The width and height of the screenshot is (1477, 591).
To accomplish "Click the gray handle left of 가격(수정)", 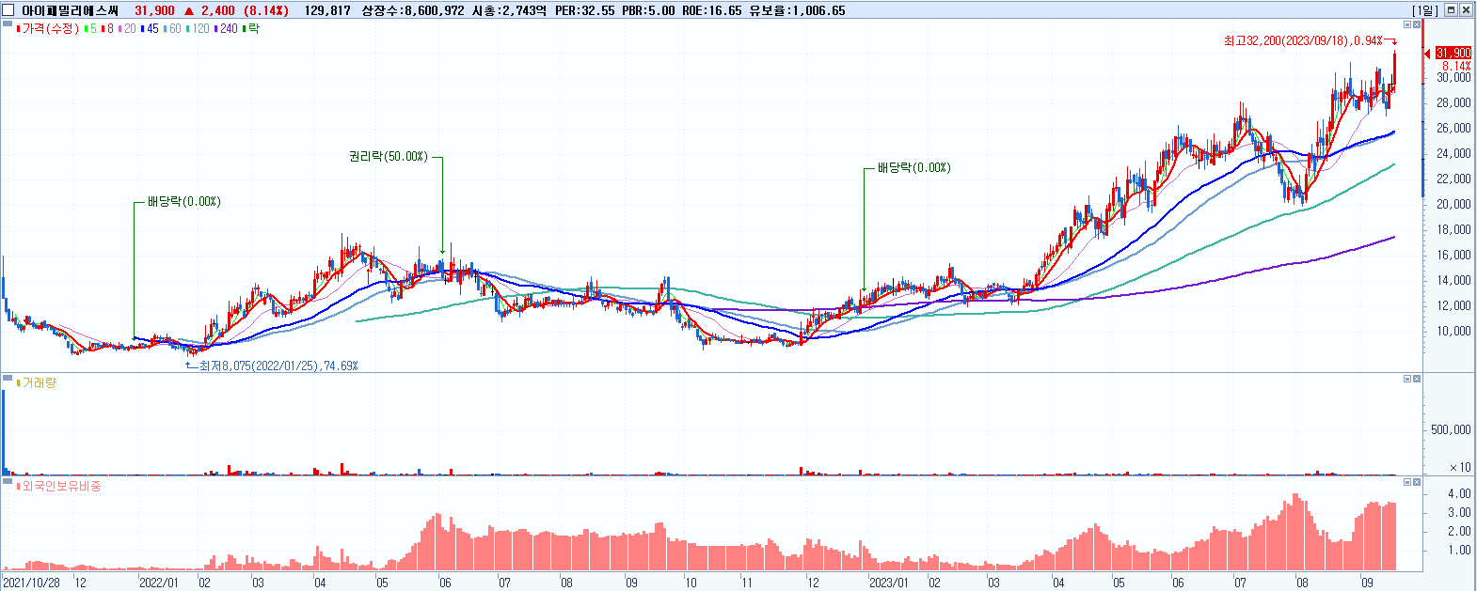I will pyautogui.click(x=8, y=24).
